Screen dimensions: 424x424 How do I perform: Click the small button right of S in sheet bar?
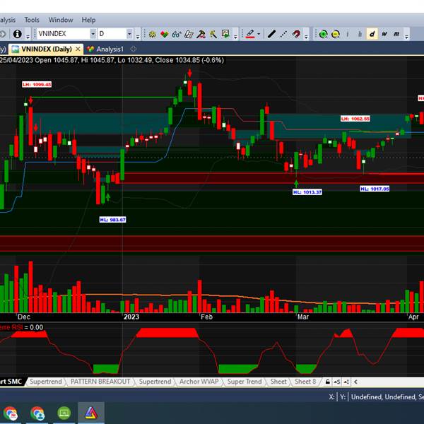click(346, 382)
